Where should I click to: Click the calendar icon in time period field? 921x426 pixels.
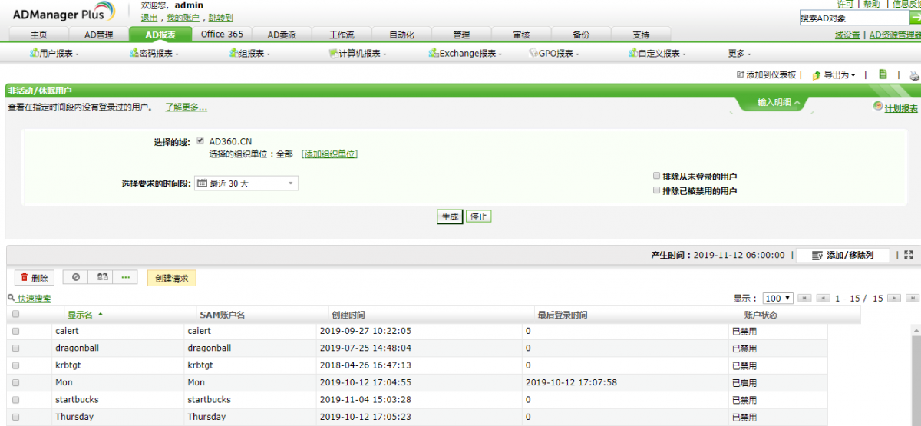(202, 183)
